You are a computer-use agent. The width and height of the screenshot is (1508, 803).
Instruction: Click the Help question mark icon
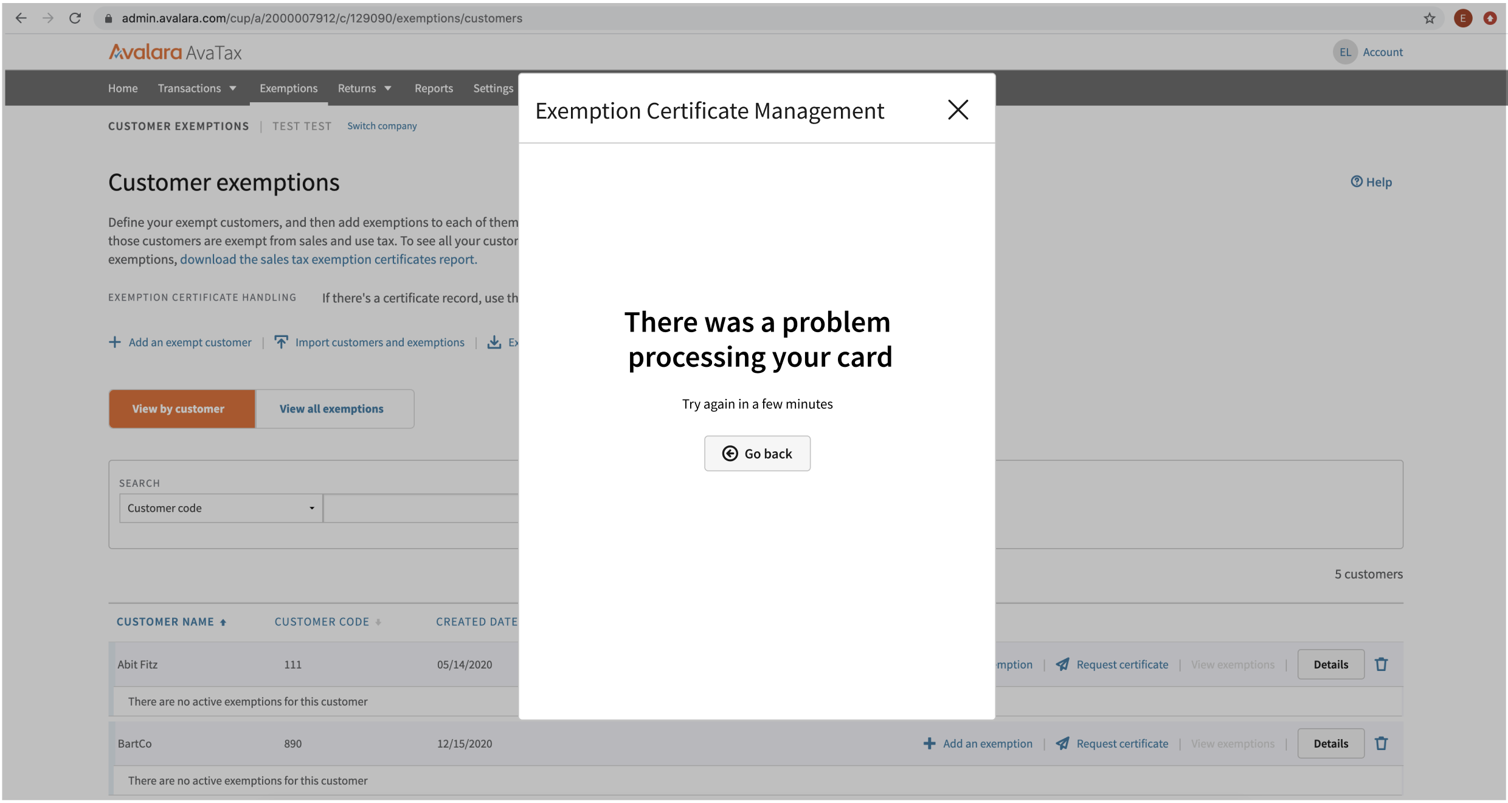point(1356,181)
